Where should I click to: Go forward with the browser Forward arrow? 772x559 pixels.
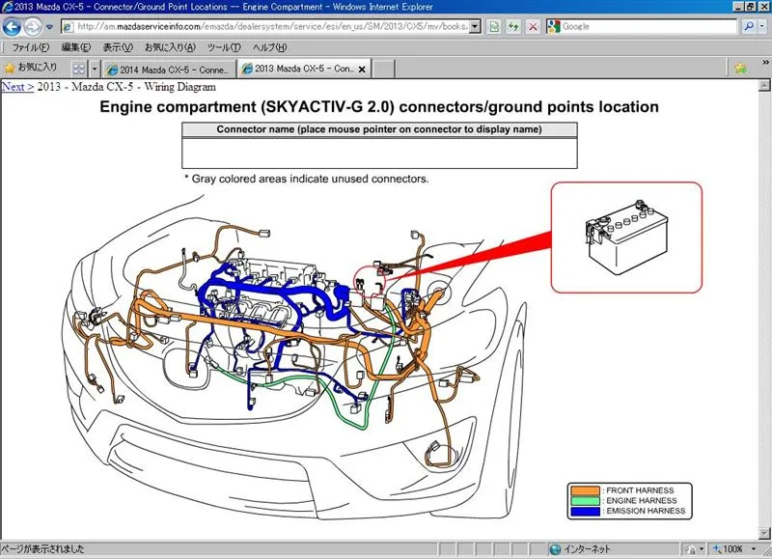33,27
